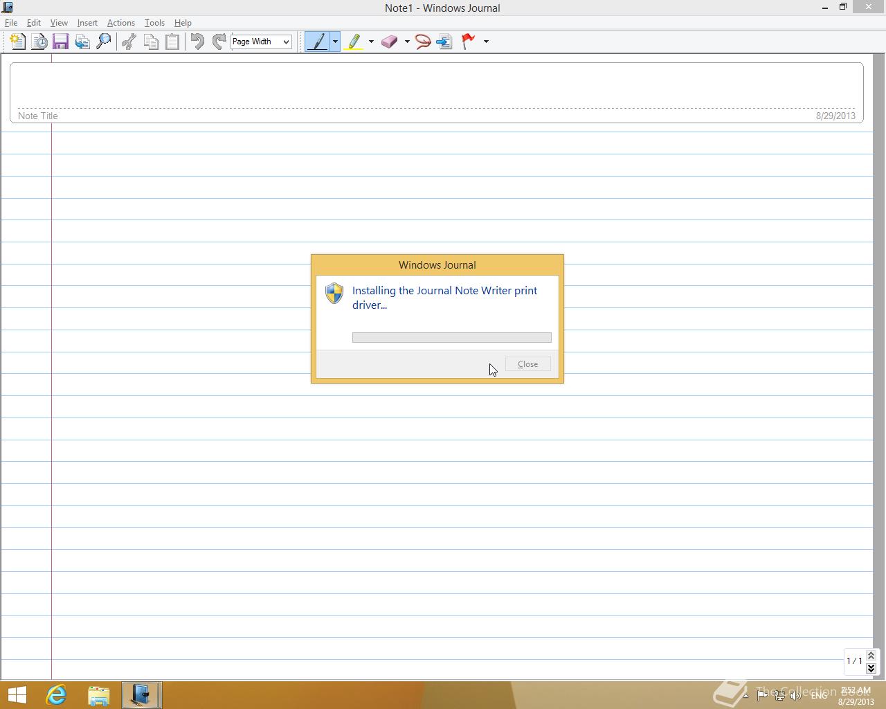Open the Edit menu
Image resolution: width=886 pixels, height=709 pixels.
pyautogui.click(x=33, y=23)
